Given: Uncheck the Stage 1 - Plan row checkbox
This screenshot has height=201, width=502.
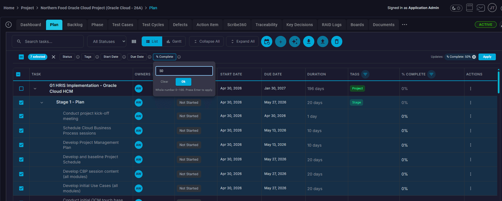Looking at the screenshot, I should tap(21, 103).
